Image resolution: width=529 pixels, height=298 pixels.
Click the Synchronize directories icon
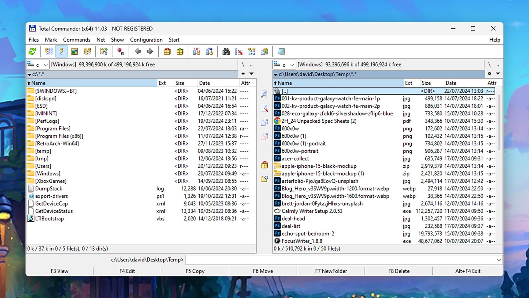[252, 51]
